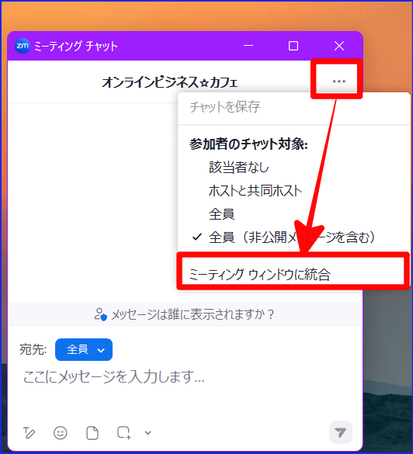Click the send message arrow icon

coord(340,433)
